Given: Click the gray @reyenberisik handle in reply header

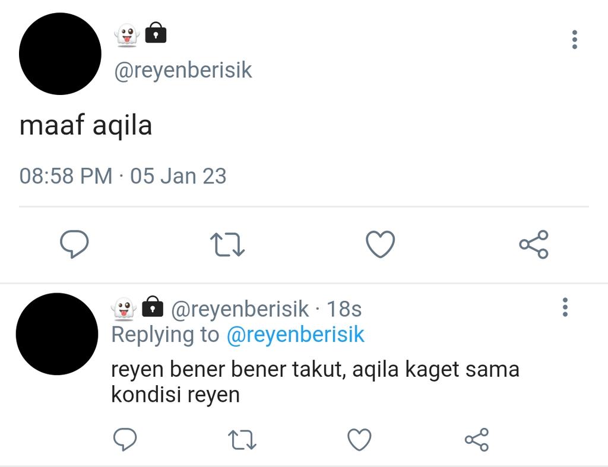Looking at the screenshot, I should pos(240,309).
